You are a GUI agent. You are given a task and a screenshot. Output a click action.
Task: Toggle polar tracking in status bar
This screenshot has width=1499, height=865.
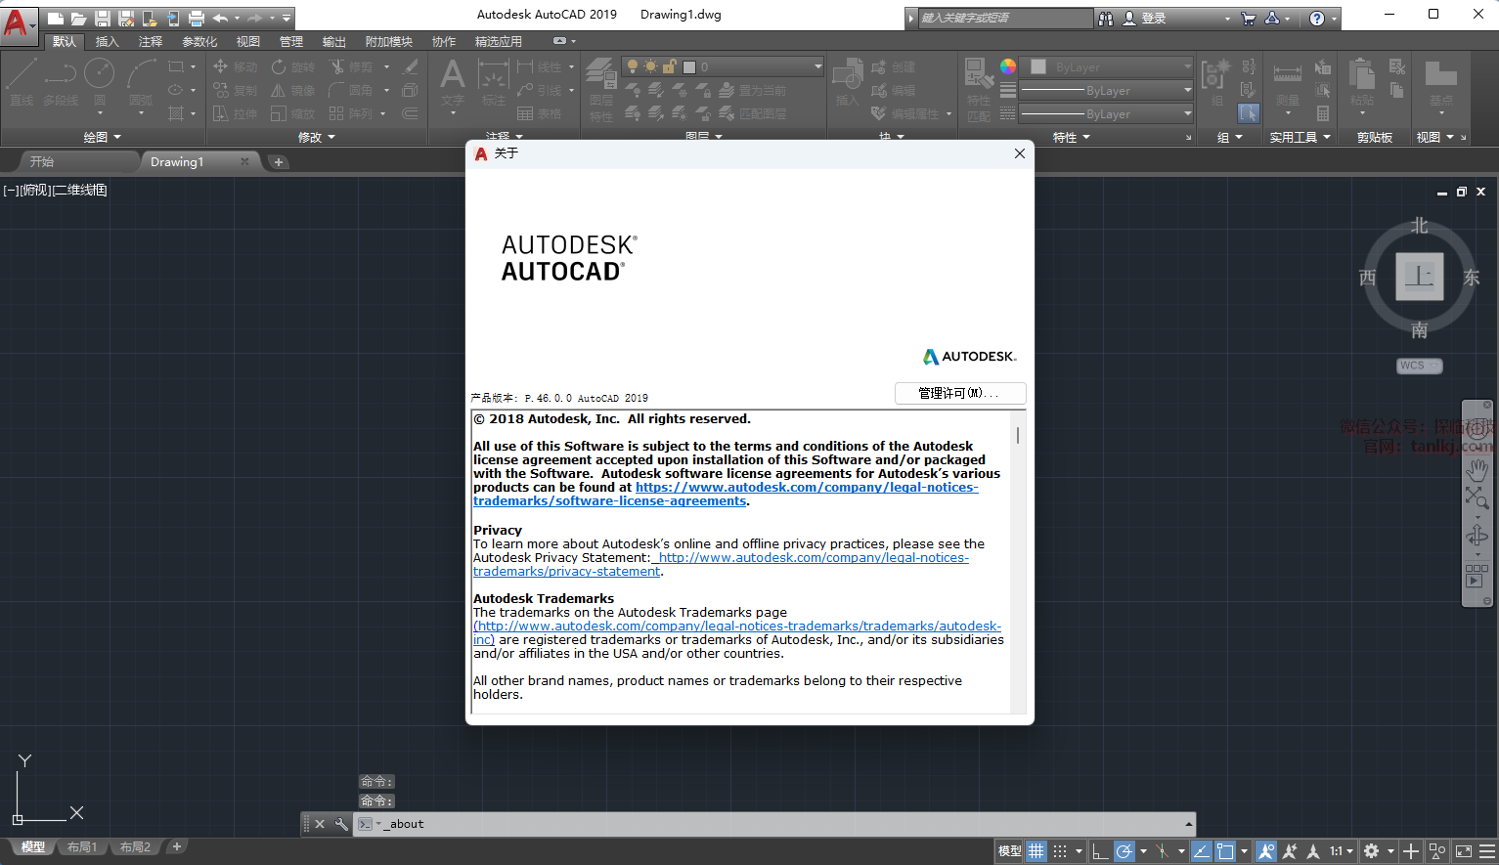(1124, 851)
